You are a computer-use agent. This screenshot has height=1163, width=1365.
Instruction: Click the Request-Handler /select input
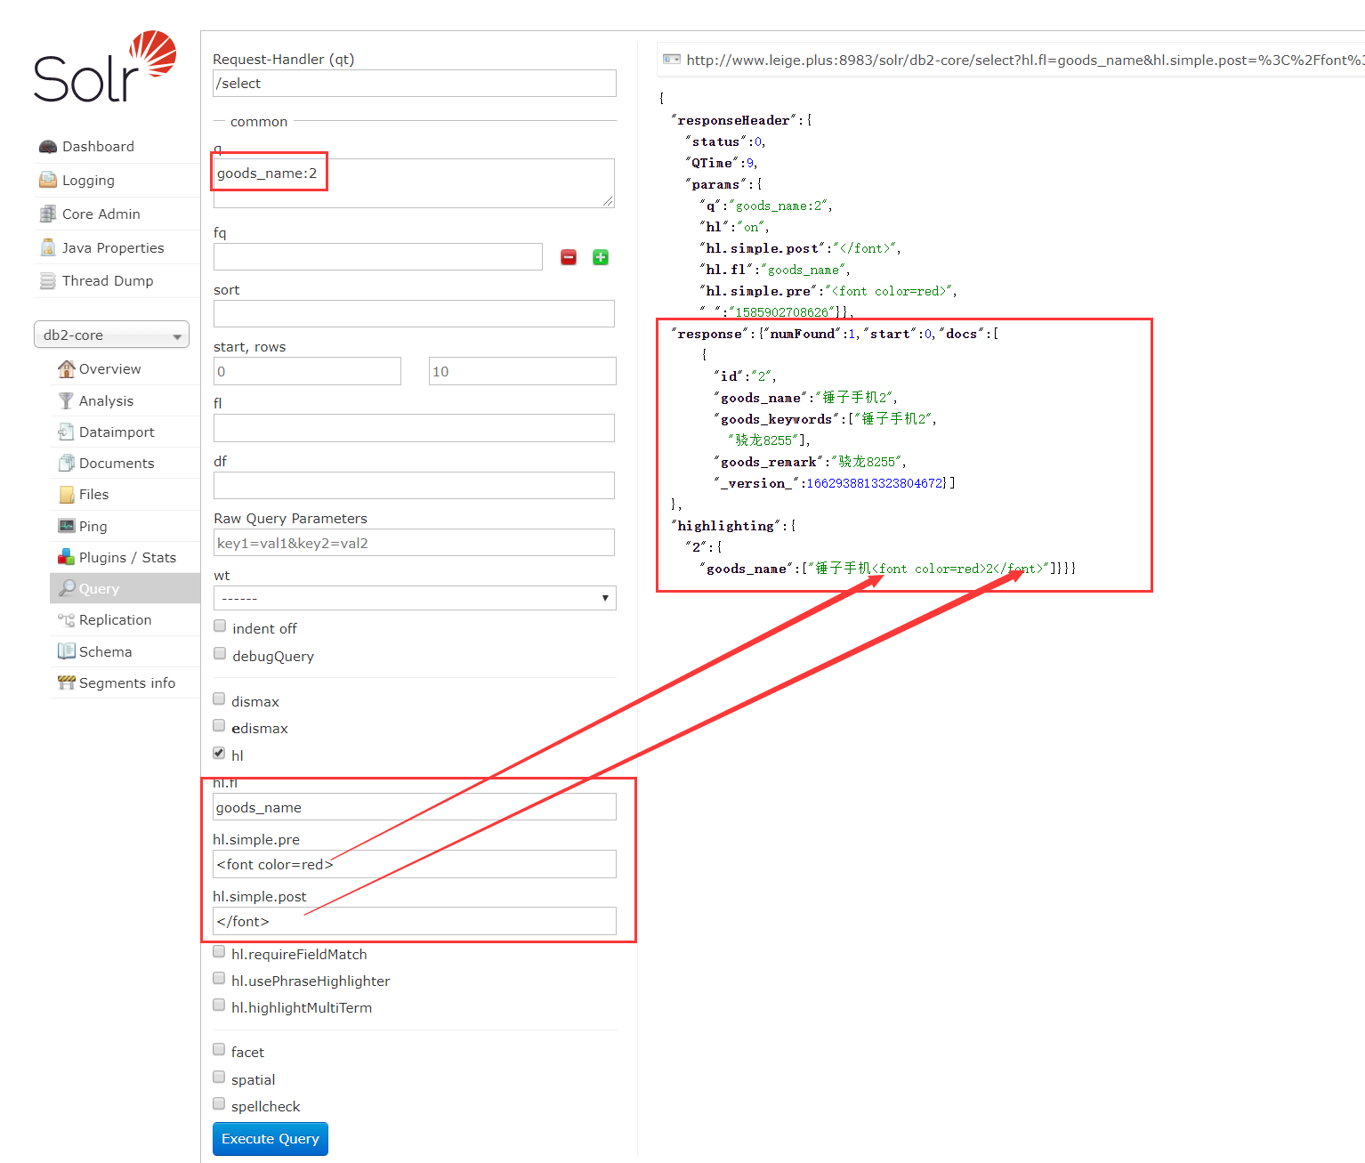click(415, 83)
